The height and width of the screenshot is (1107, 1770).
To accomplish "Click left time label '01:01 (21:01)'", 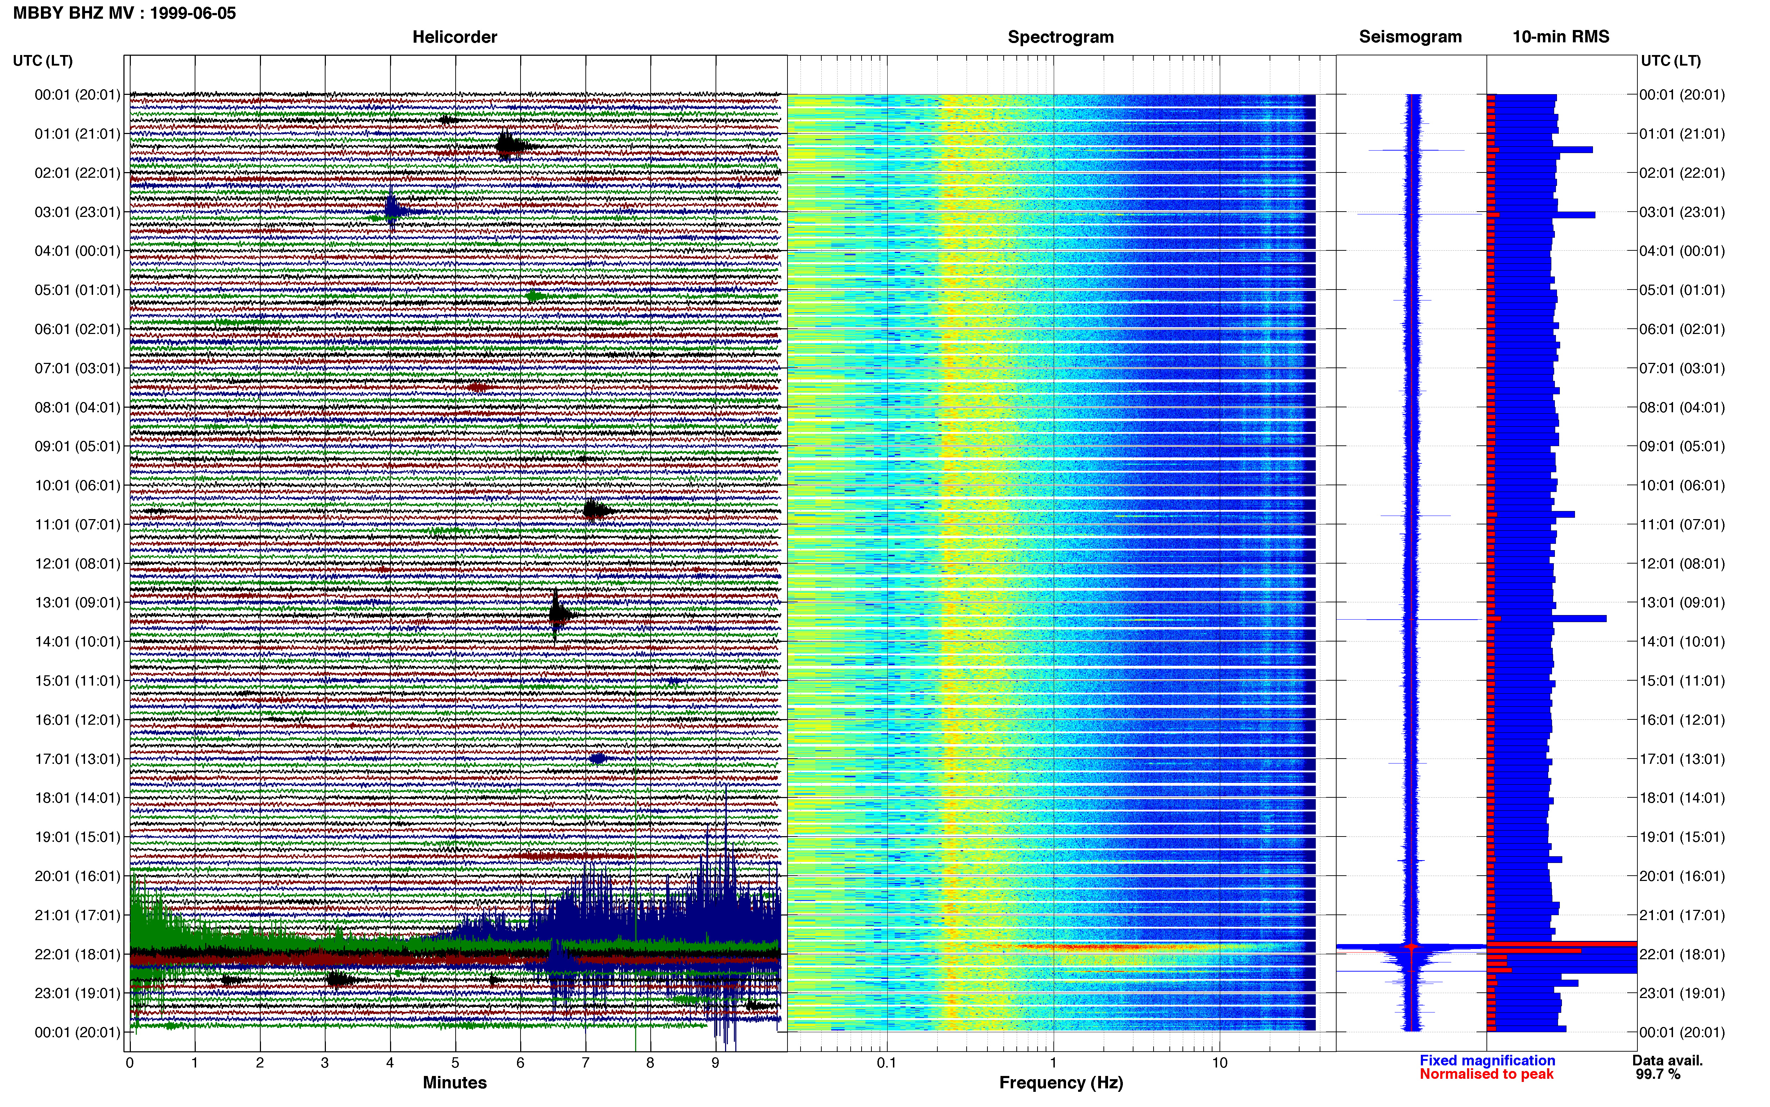I will 78,134.
